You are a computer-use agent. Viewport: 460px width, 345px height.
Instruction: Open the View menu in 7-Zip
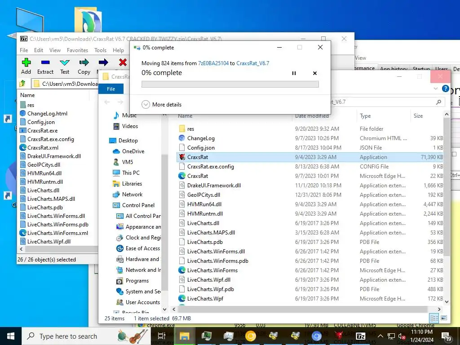[x=55, y=50]
